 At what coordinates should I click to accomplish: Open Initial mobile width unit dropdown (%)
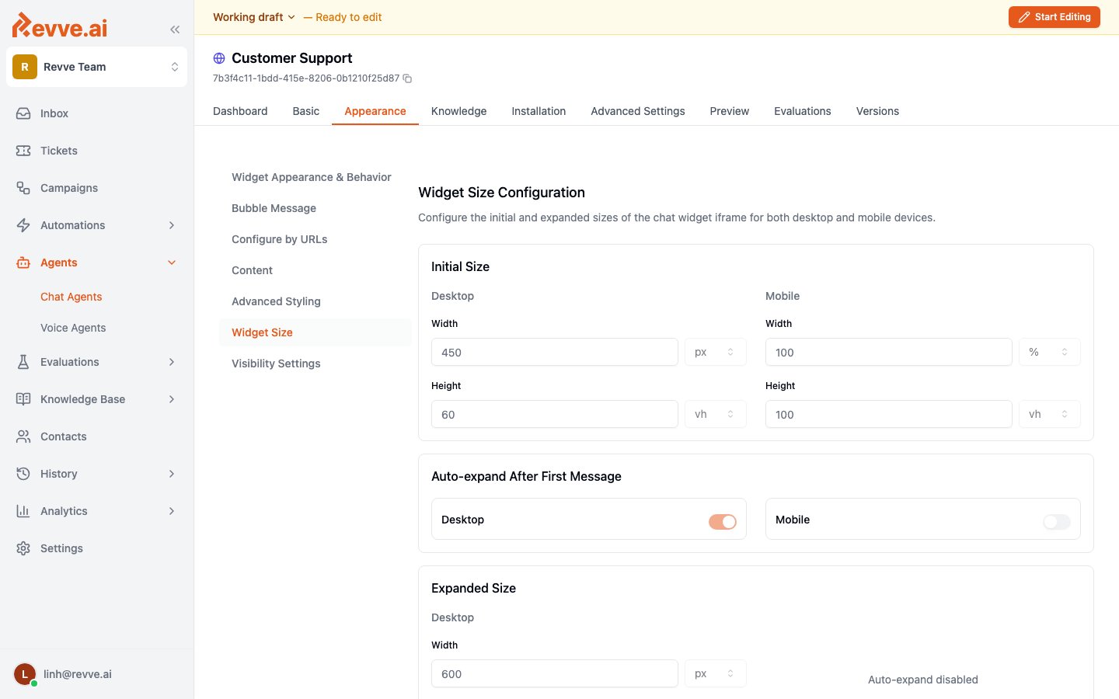tap(1050, 352)
